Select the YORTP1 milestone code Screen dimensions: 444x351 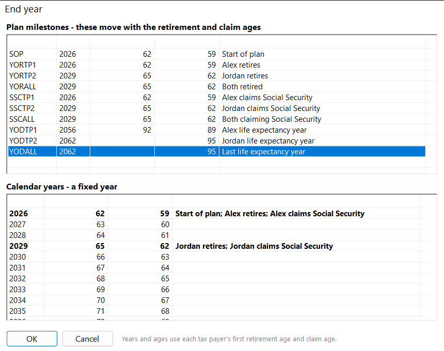click(x=22, y=65)
